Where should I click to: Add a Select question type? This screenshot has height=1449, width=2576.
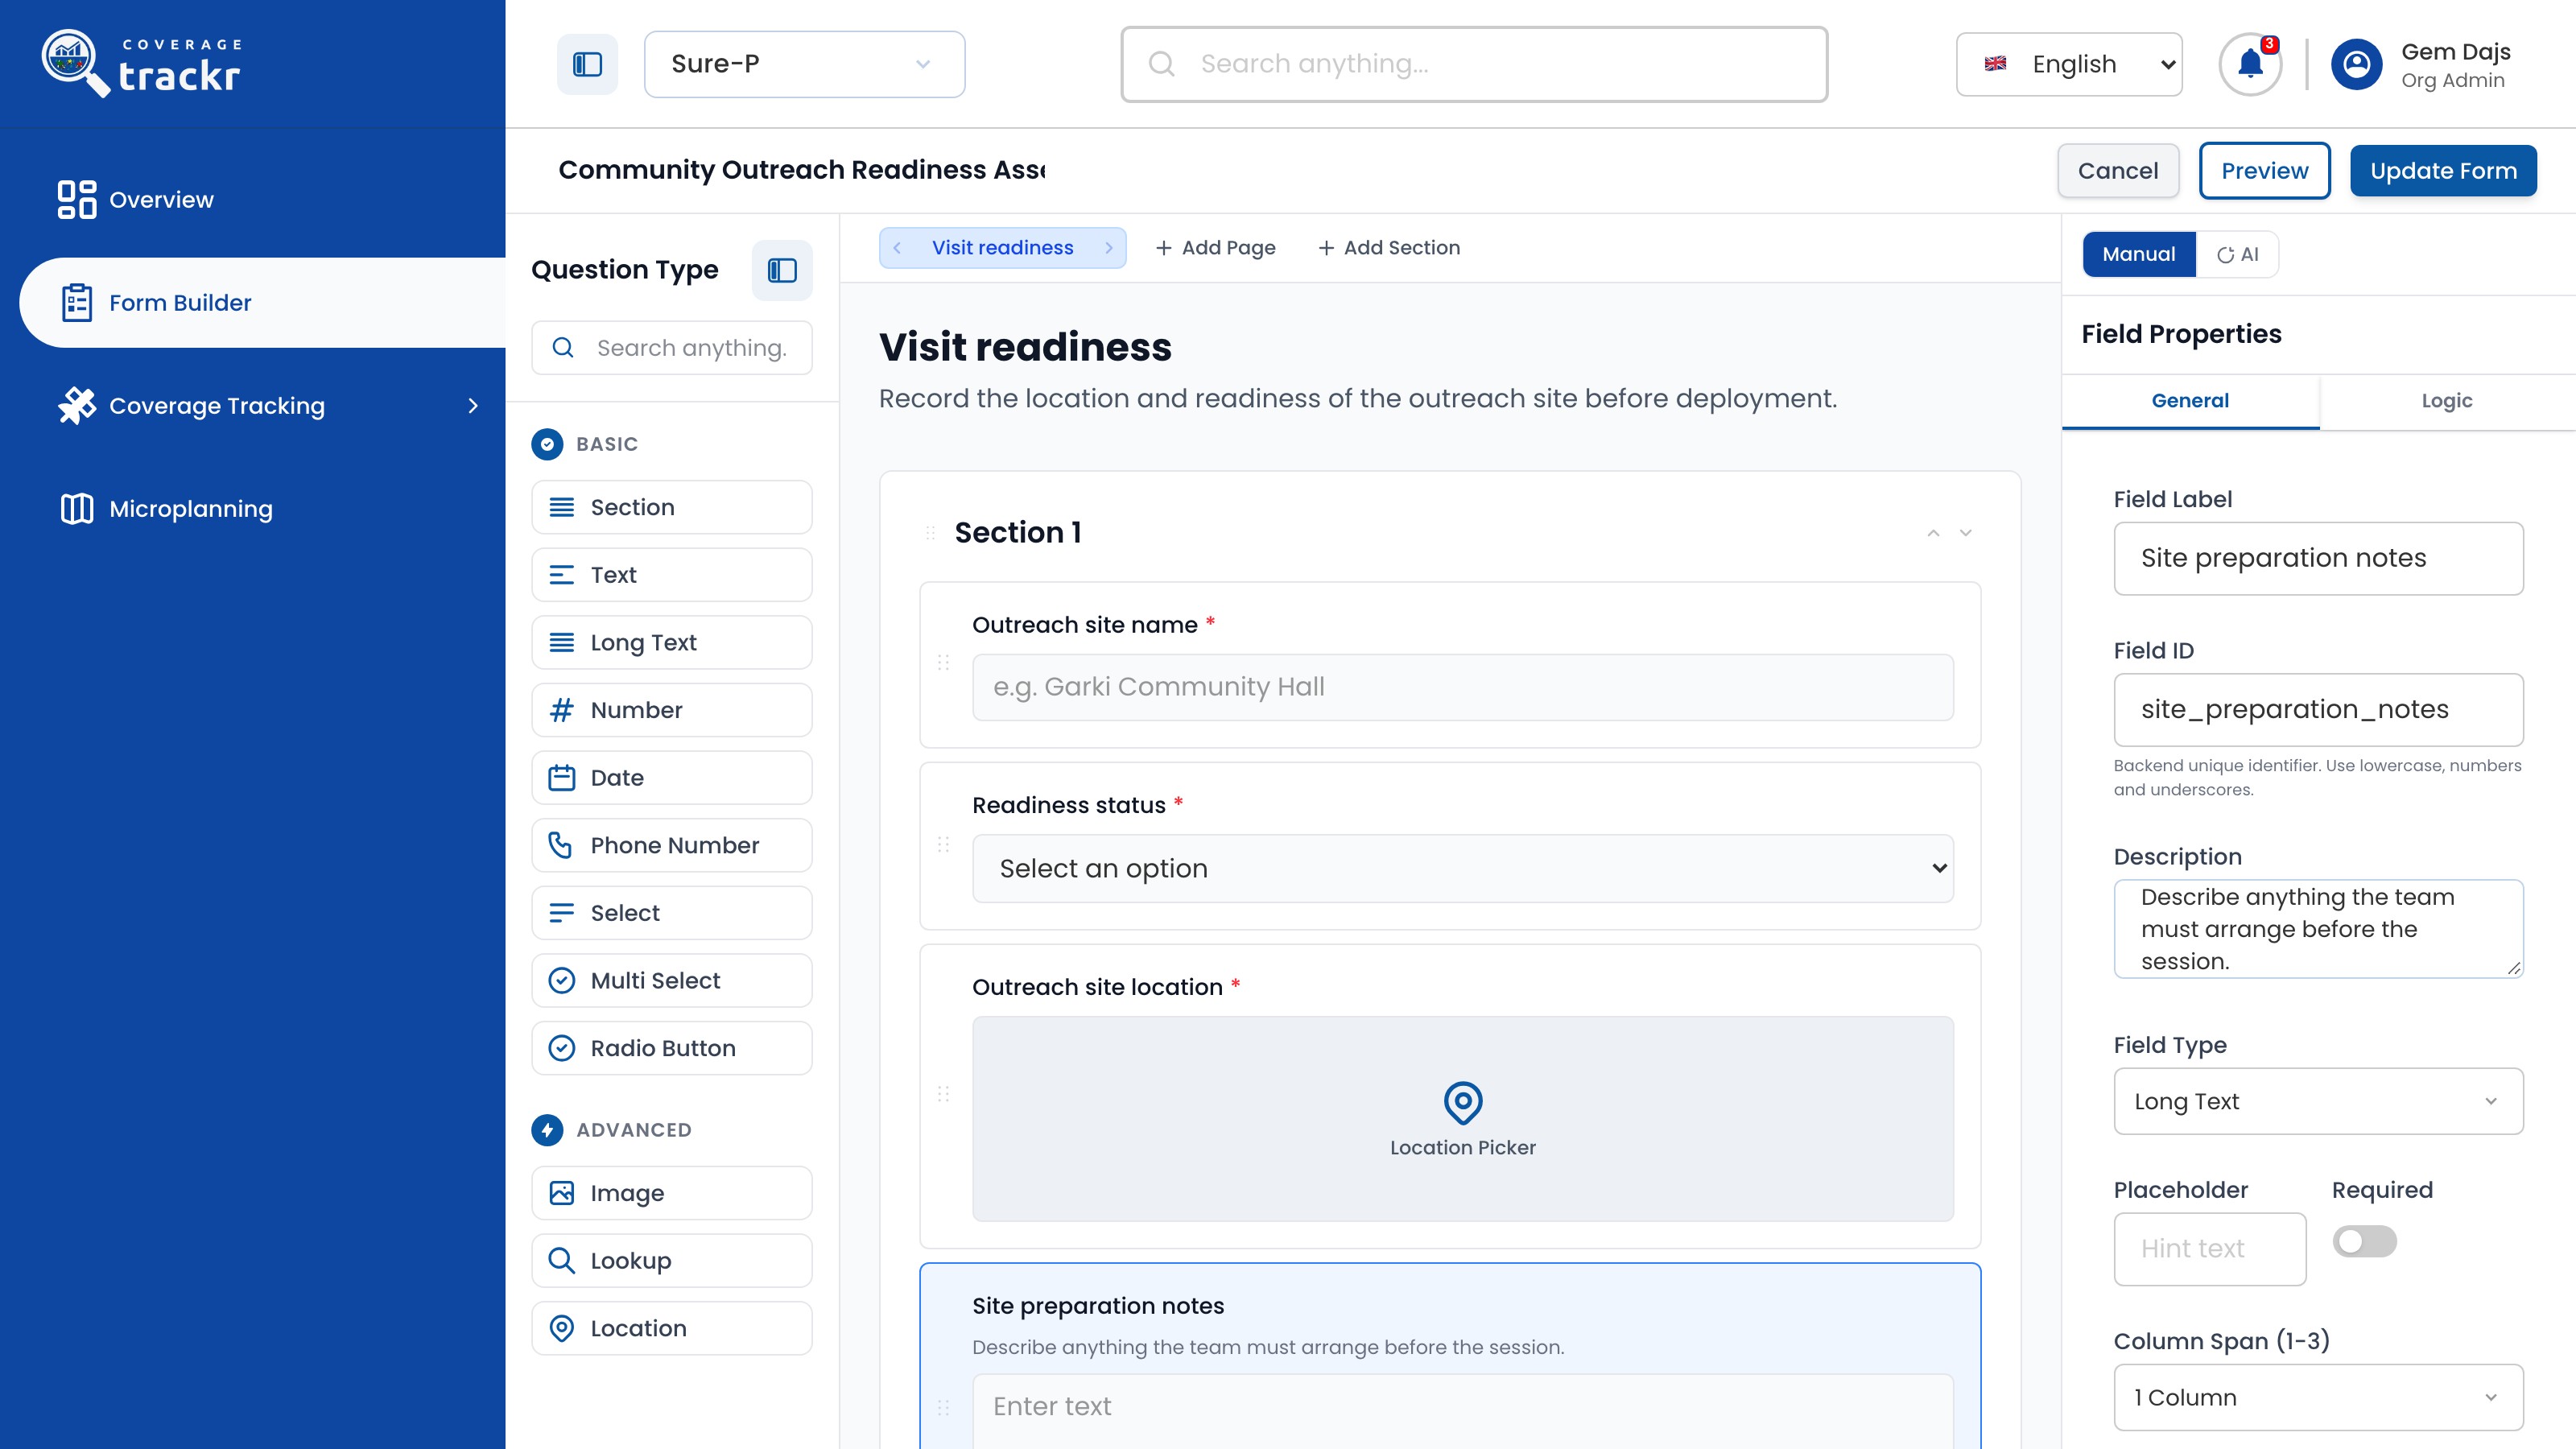672,913
